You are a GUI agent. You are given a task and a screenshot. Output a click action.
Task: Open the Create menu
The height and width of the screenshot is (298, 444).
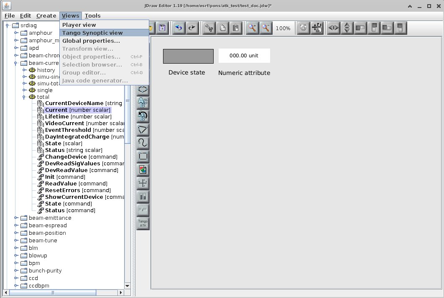(x=46, y=15)
